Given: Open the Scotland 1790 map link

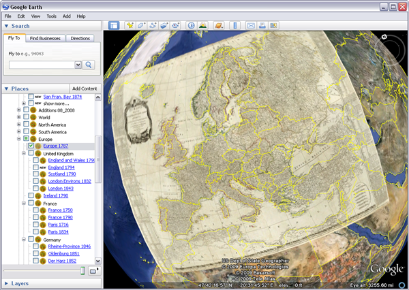Looking at the screenshot, I should (x=61, y=174).
